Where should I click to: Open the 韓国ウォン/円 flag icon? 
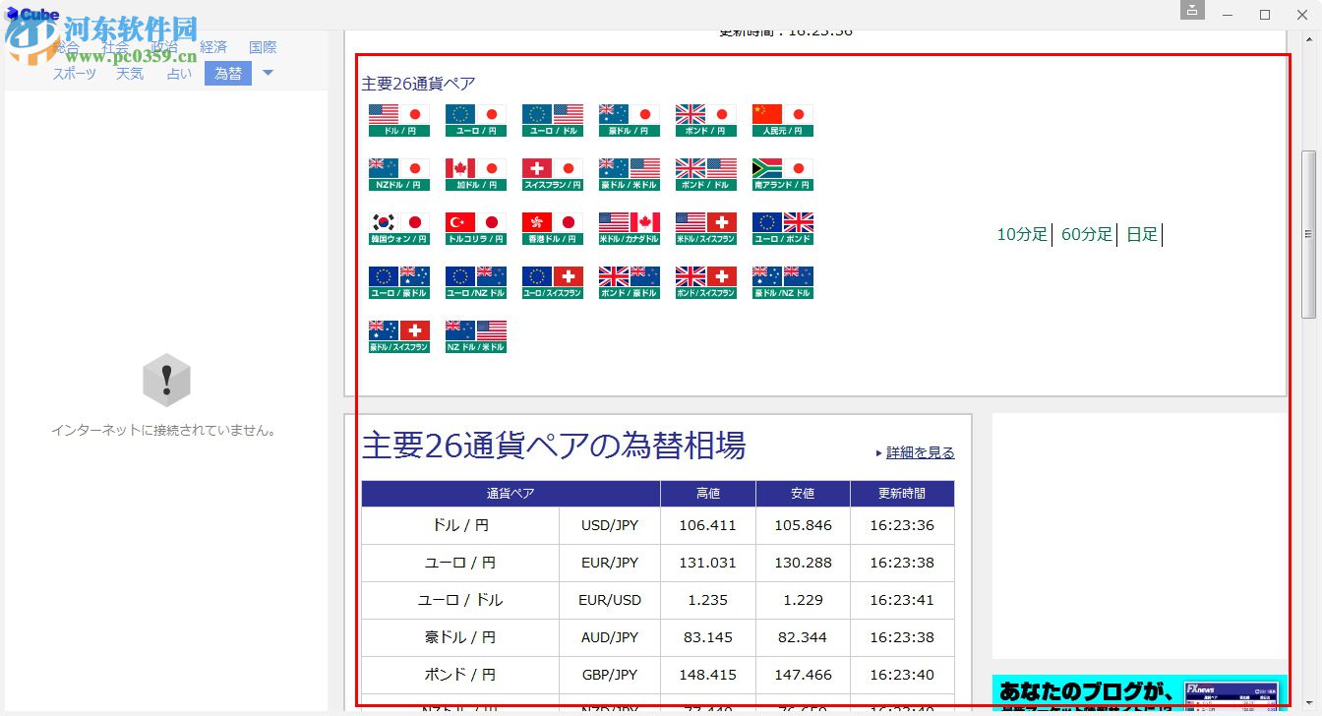398,226
